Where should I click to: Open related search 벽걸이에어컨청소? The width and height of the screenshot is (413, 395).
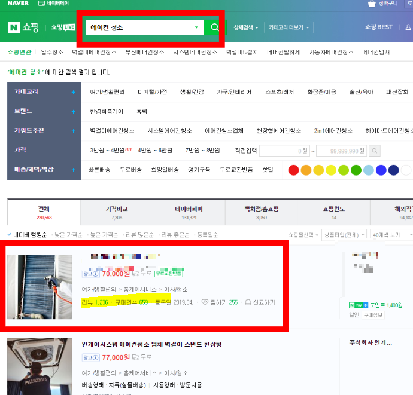[x=95, y=52]
